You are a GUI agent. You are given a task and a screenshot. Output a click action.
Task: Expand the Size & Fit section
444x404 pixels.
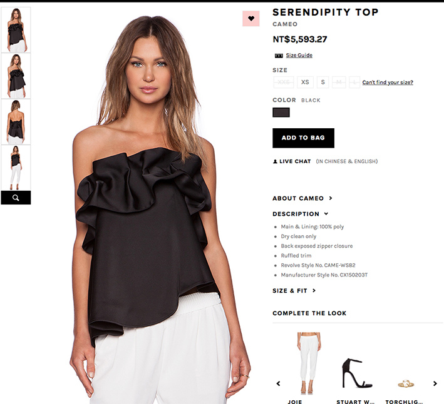tap(294, 291)
